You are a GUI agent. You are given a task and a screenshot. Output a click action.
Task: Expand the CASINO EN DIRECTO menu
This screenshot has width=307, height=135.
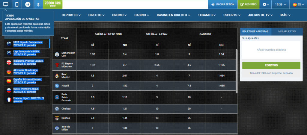click(x=174, y=15)
